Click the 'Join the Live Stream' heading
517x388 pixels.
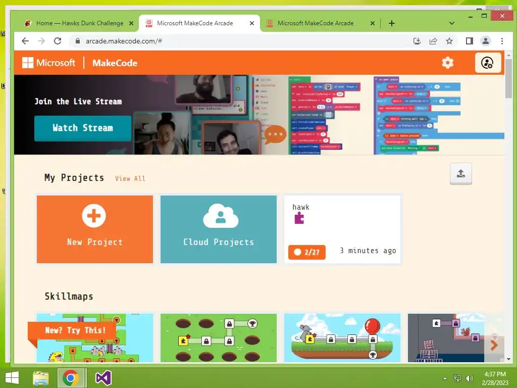78,101
